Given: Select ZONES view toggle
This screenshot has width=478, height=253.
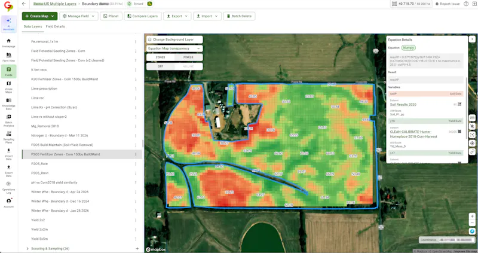Looking at the screenshot, I should (x=160, y=57).
